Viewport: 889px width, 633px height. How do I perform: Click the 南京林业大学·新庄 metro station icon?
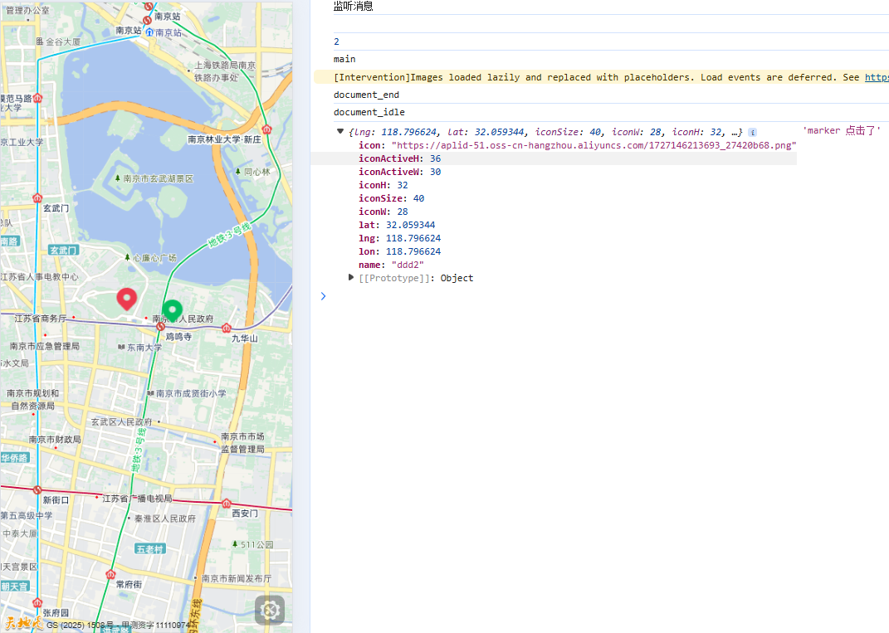click(266, 129)
